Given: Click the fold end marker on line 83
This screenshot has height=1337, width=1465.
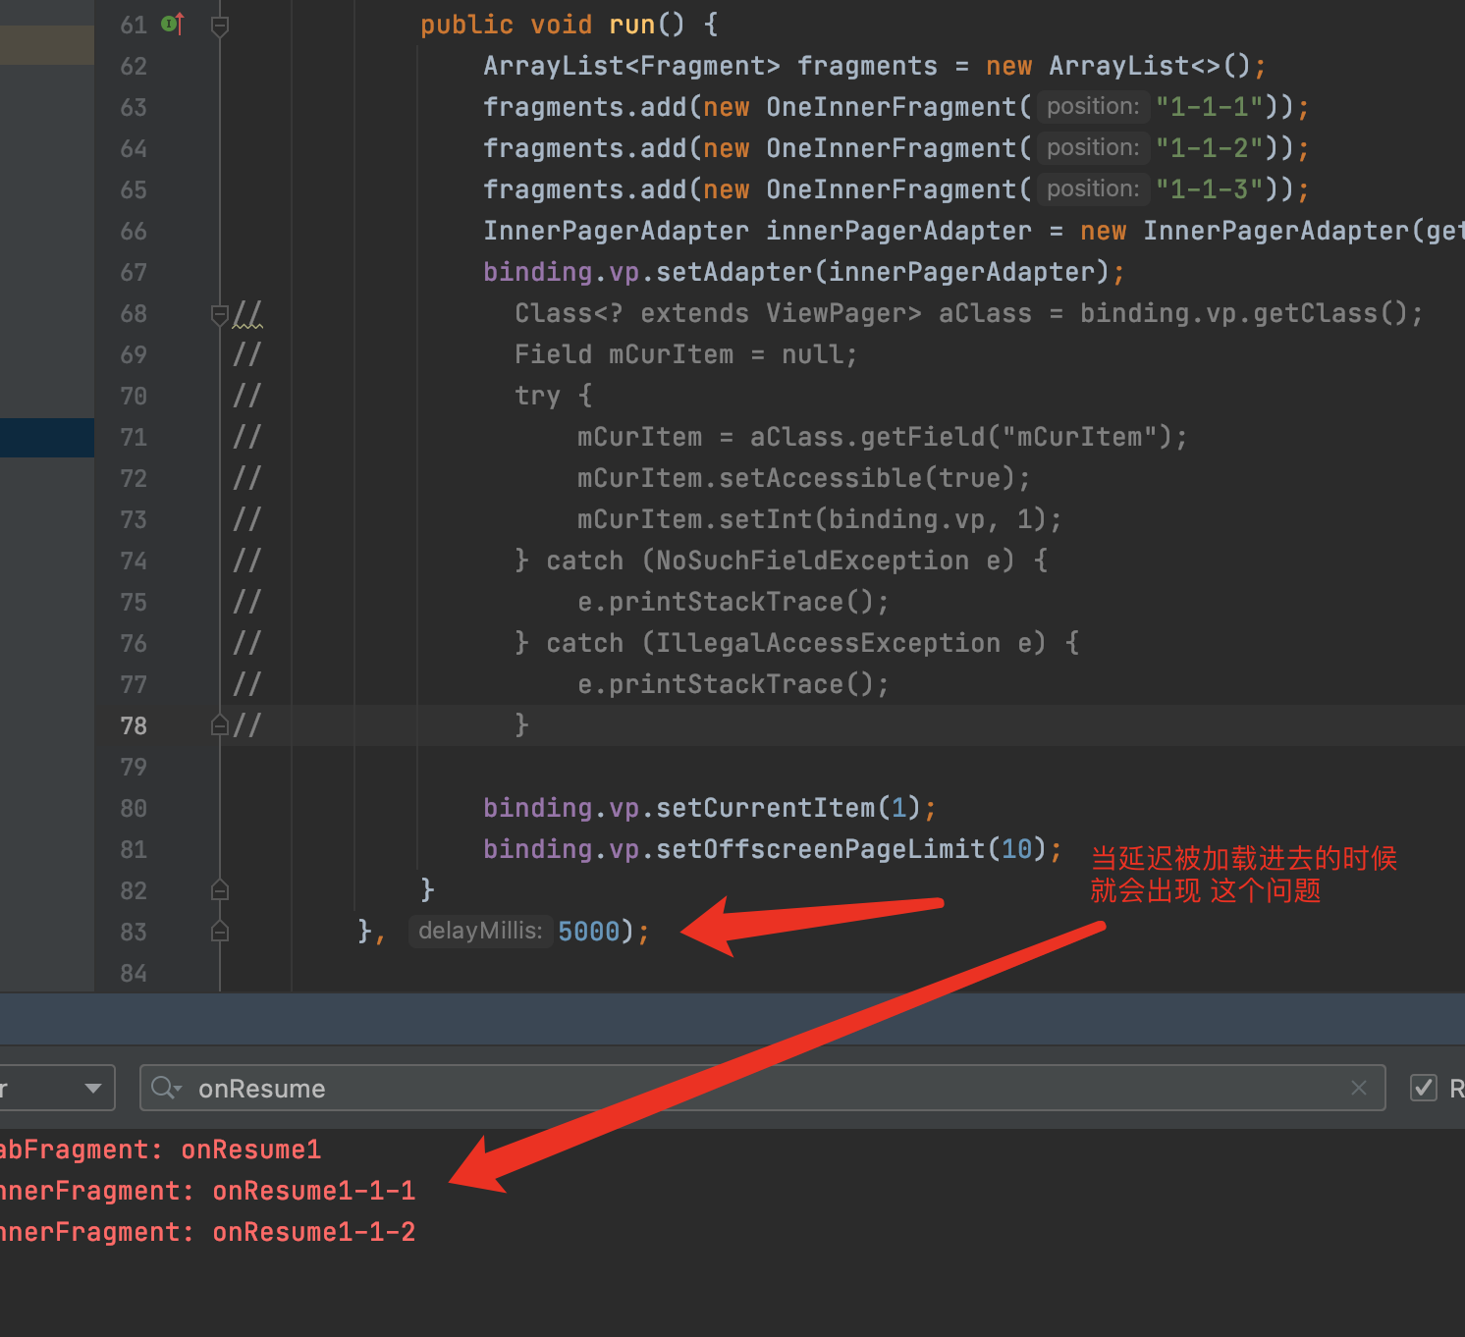Looking at the screenshot, I should pyautogui.click(x=220, y=932).
